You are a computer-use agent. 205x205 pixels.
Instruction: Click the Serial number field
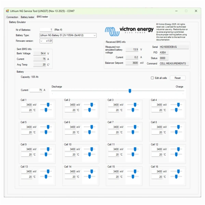(174, 47)
